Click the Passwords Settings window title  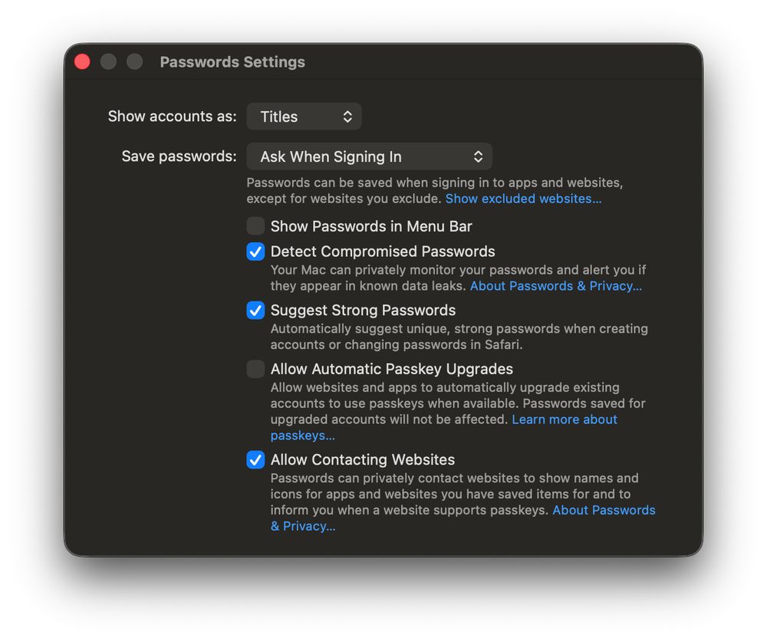pos(232,62)
